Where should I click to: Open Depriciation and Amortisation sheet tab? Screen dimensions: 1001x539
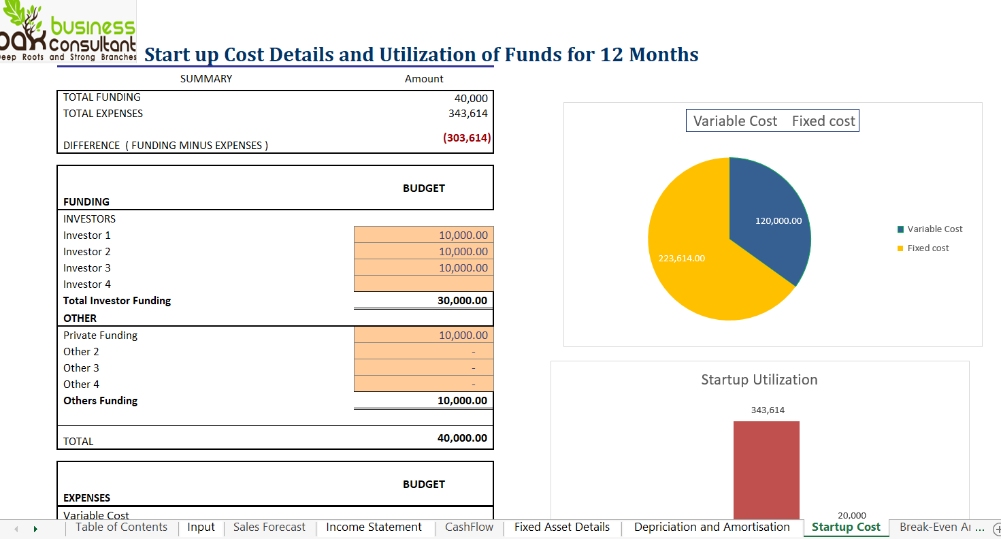(x=712, y=527)
